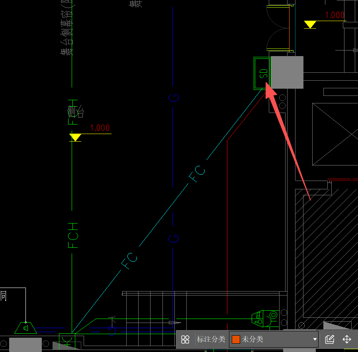Click the yellow elevation triangle at top right
This screenshot has height=352, width=358.
click(x=310, y=25)
